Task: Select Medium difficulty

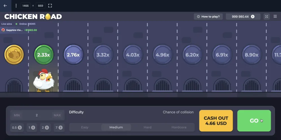Action: pyautogui.click(x=116, y=127)
